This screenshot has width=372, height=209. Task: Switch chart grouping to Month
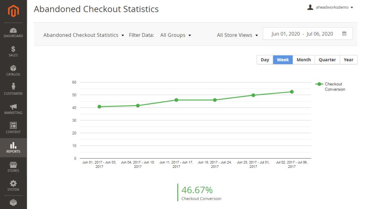pos(304,60)
